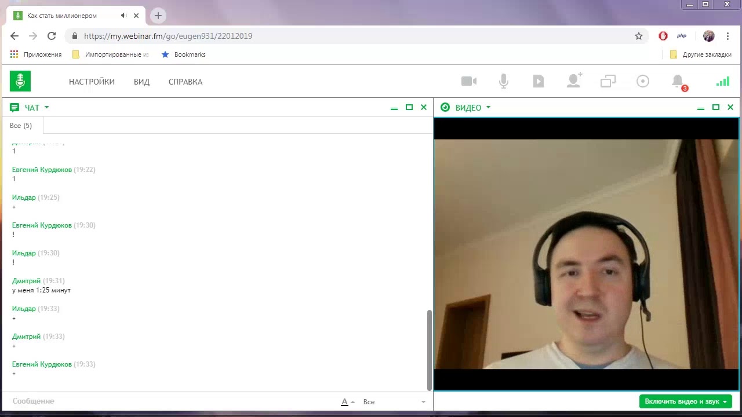Open a new browser tab

tap(158, 16)
